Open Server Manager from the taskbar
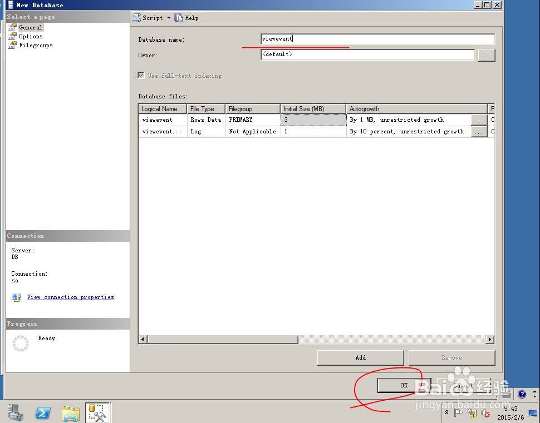Screen dimensions: 540x423 pos(16,412)
